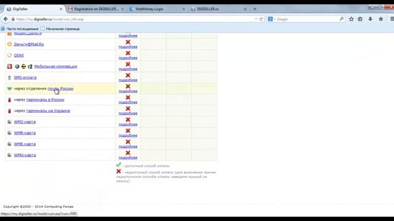Open the address bar history dropdown arrow
394x221 pixels.
256,19
